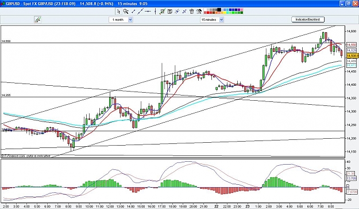Pick the black color swatch

219,10
